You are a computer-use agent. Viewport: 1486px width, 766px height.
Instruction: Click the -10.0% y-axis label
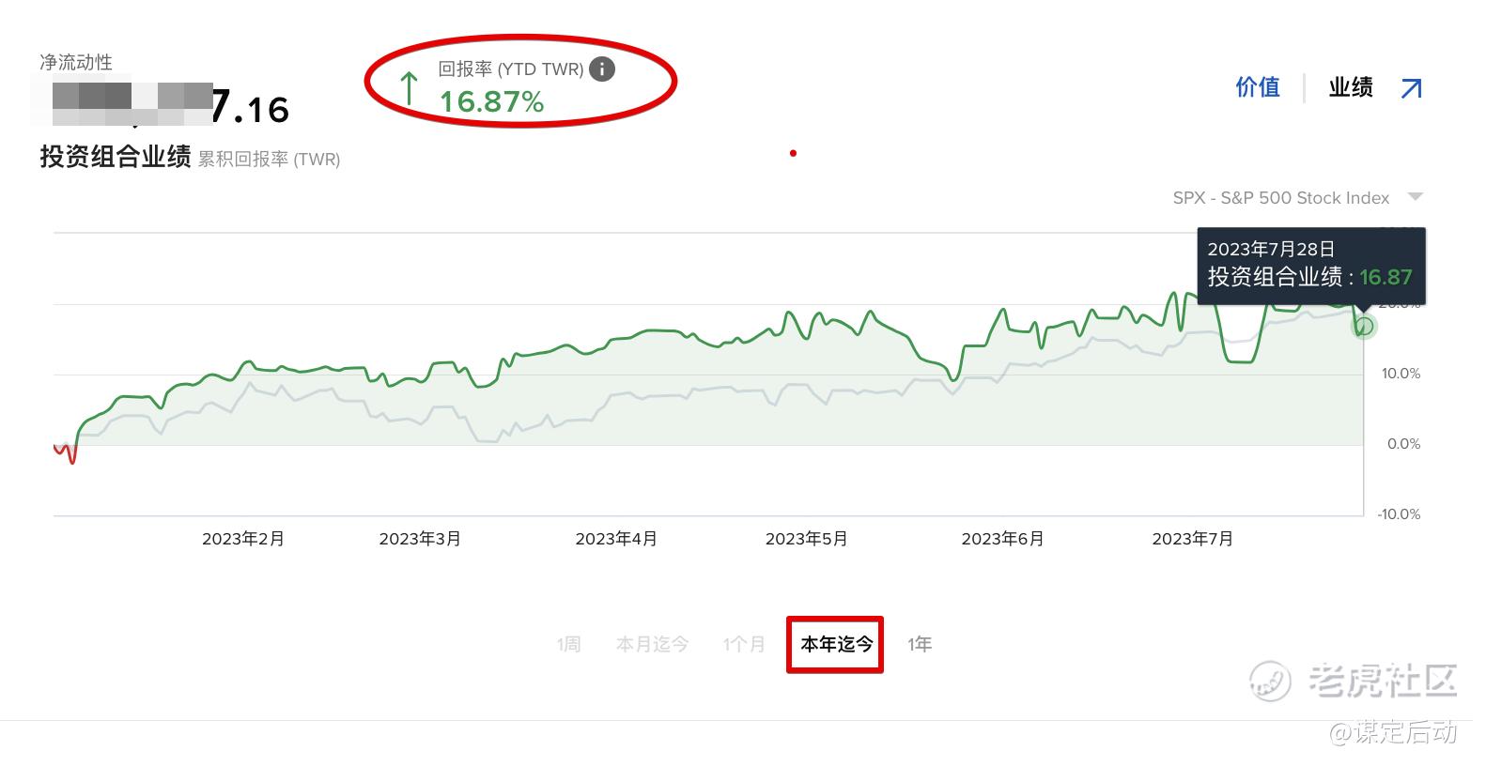point(1399,514)
